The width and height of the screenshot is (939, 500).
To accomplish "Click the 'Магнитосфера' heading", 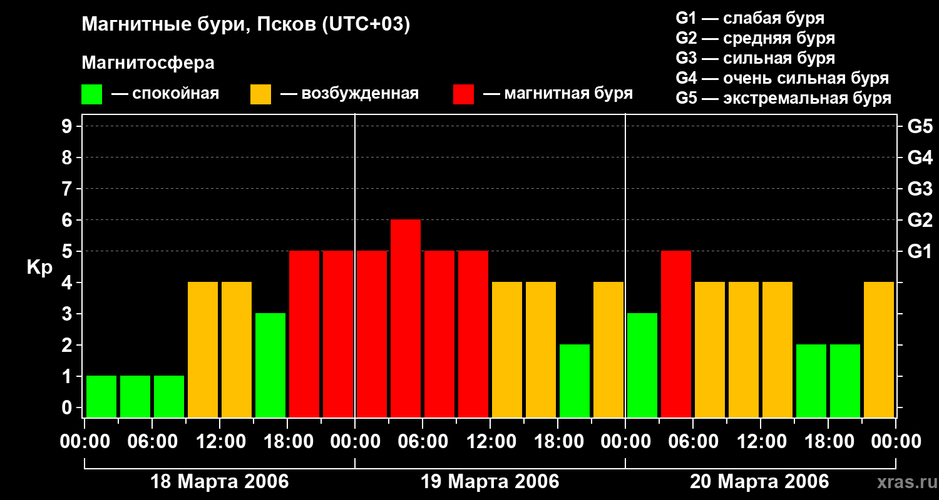I will [148, 62].
